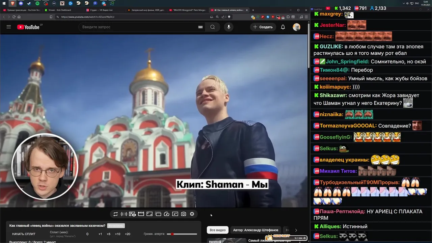Click the pop-up player icon in the toolbar

pyautogui.click(x=158, y=214)
